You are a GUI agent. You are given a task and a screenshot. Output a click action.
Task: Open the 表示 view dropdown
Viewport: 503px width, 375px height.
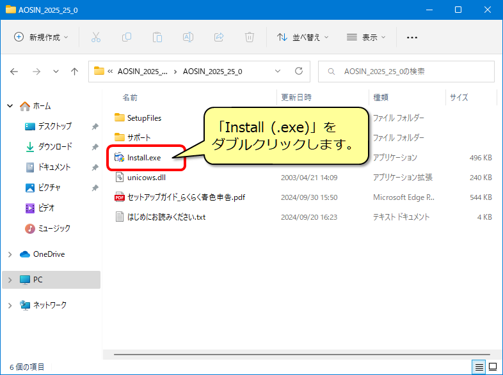coord(366,37)
